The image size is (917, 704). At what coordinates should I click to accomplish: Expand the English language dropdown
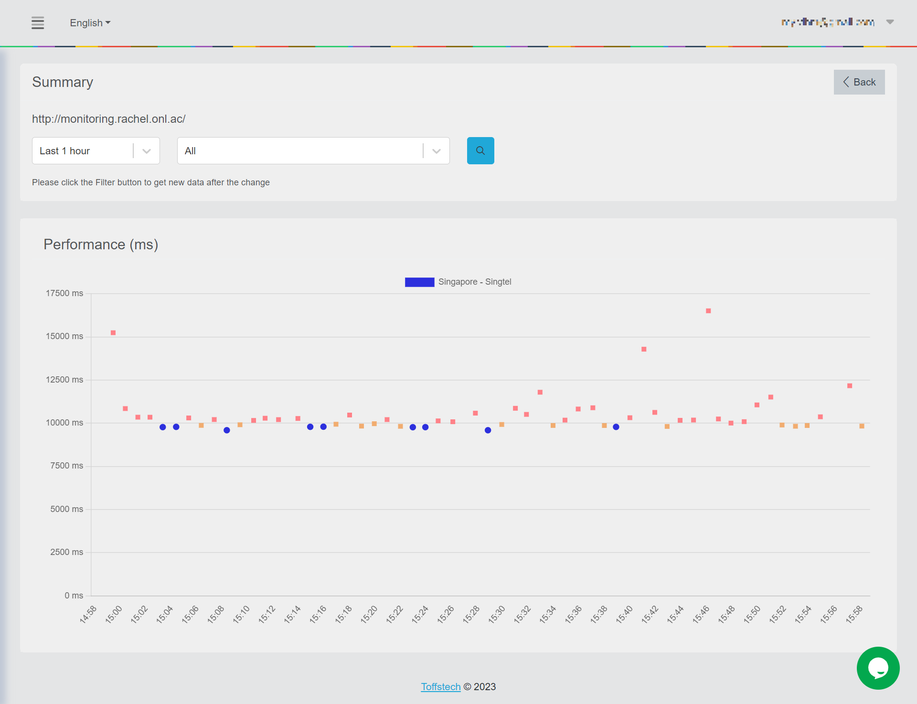coord(90,23)
